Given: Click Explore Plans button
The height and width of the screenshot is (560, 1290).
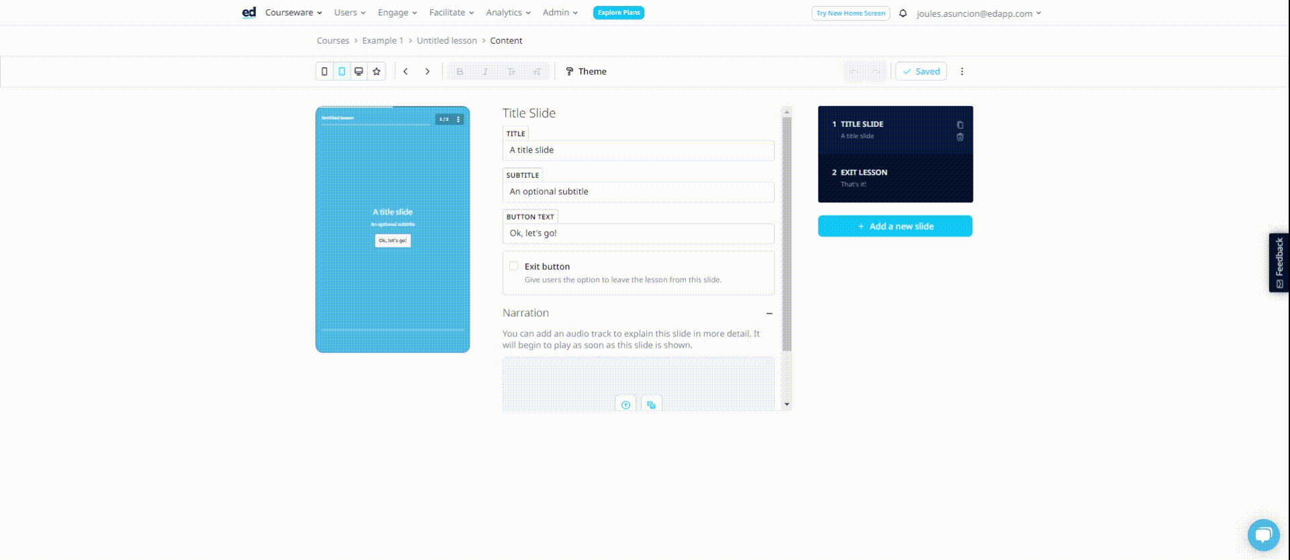Looking at the screenshot, I should tap(619, 13).
